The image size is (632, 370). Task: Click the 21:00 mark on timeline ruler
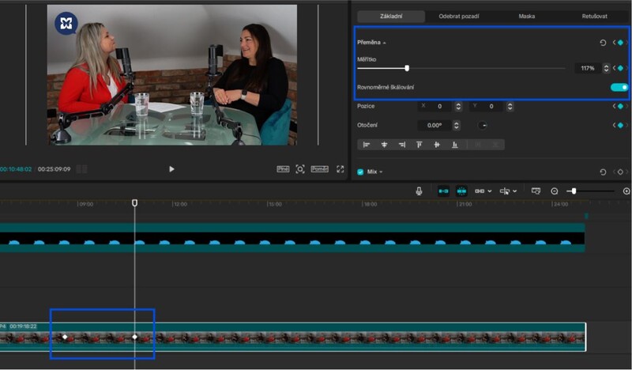tap(465, 204)
